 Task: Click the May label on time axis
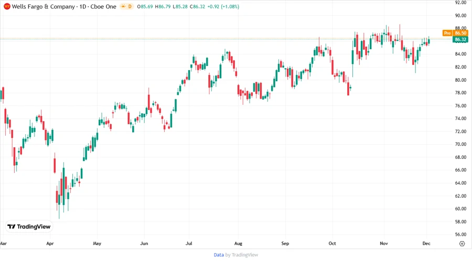(97, 244)
